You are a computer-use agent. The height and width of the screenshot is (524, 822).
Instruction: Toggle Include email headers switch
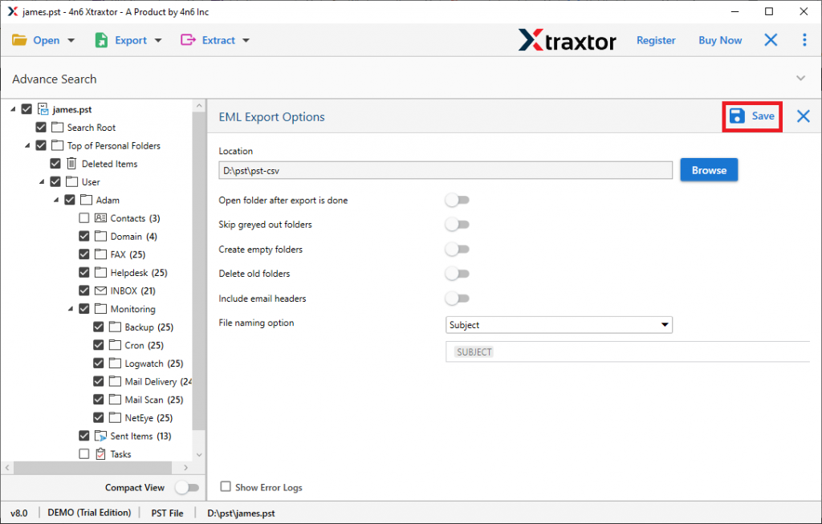pyautogui.click(x=457, y=299)
